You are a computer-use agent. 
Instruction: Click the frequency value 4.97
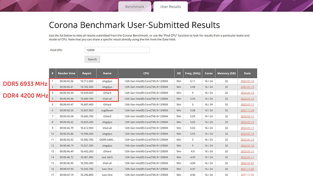(193, 169)
